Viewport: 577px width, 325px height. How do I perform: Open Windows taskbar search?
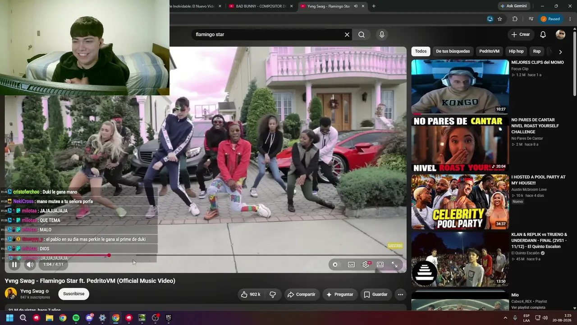pyautogui.click(x=23, y=318)
